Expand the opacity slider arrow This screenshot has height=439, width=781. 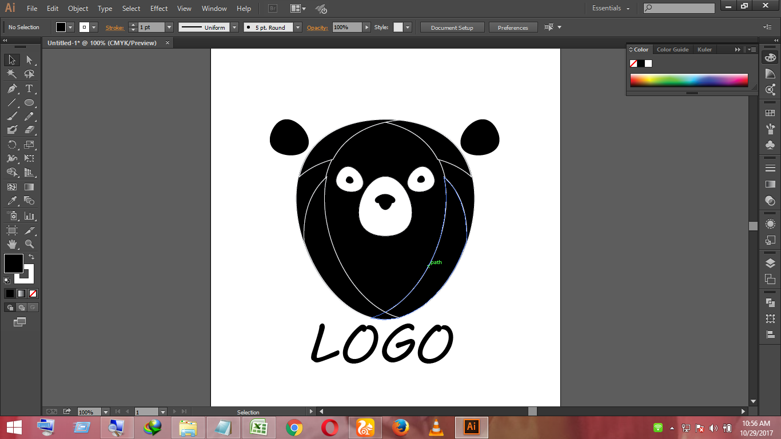pos(367,27)
